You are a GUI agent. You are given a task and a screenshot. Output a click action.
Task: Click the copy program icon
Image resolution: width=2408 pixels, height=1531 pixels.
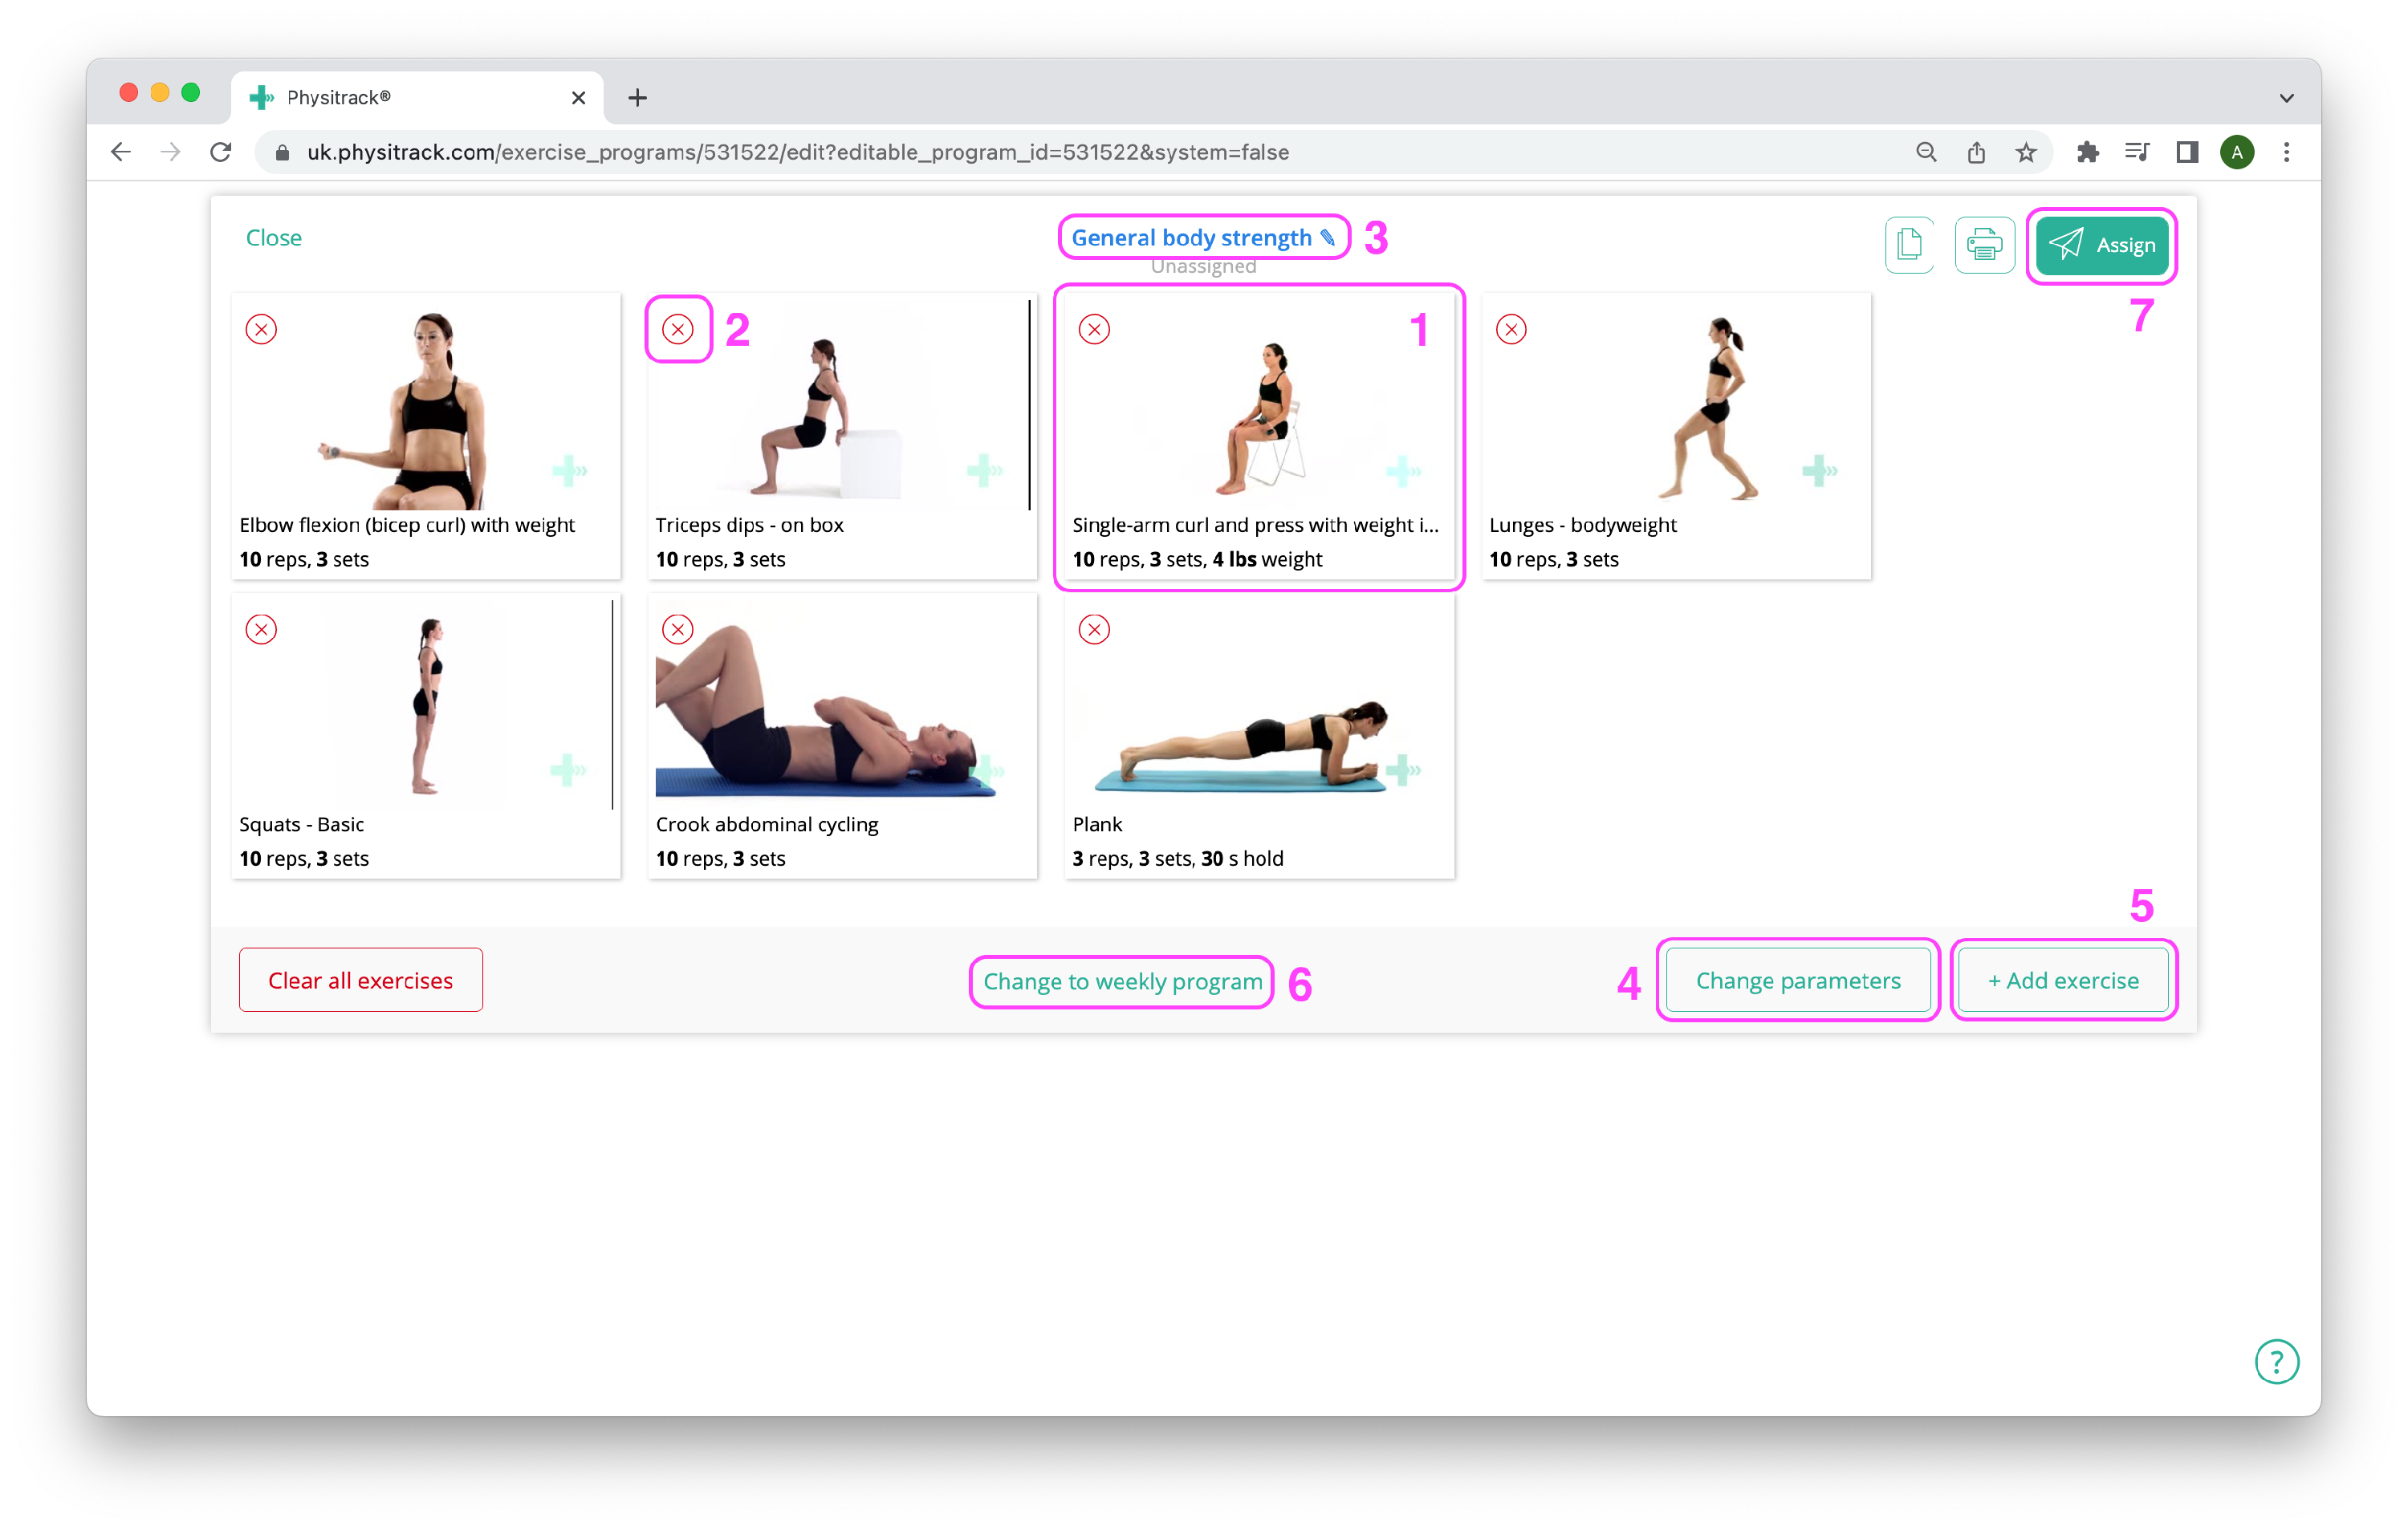[x=1908, y=244]
